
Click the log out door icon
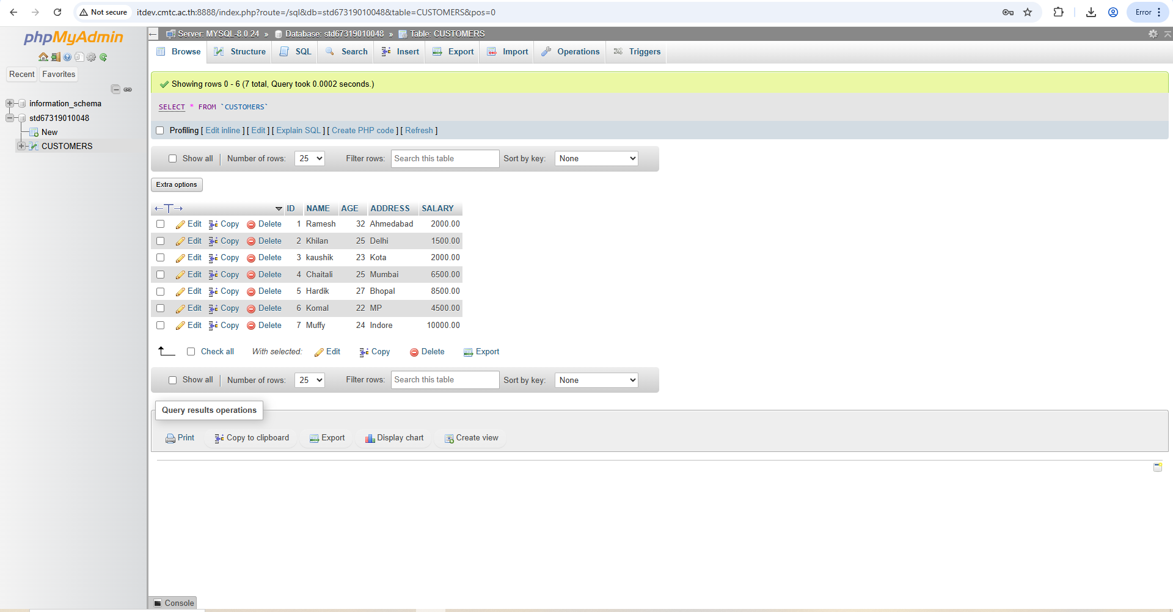[x=56, y=57]
